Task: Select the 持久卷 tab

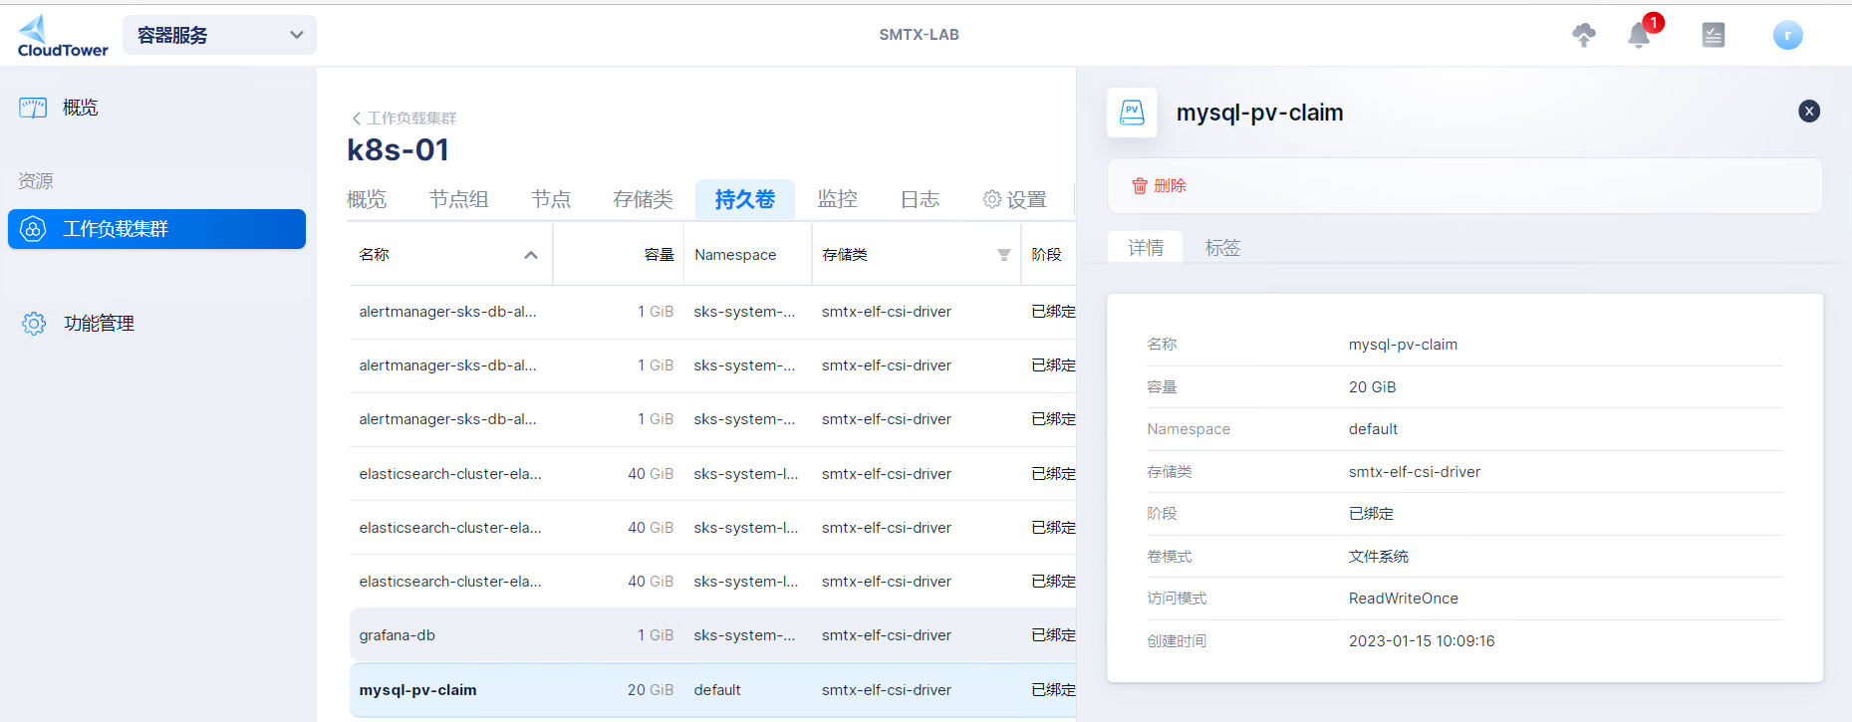Action: [745, 199]
